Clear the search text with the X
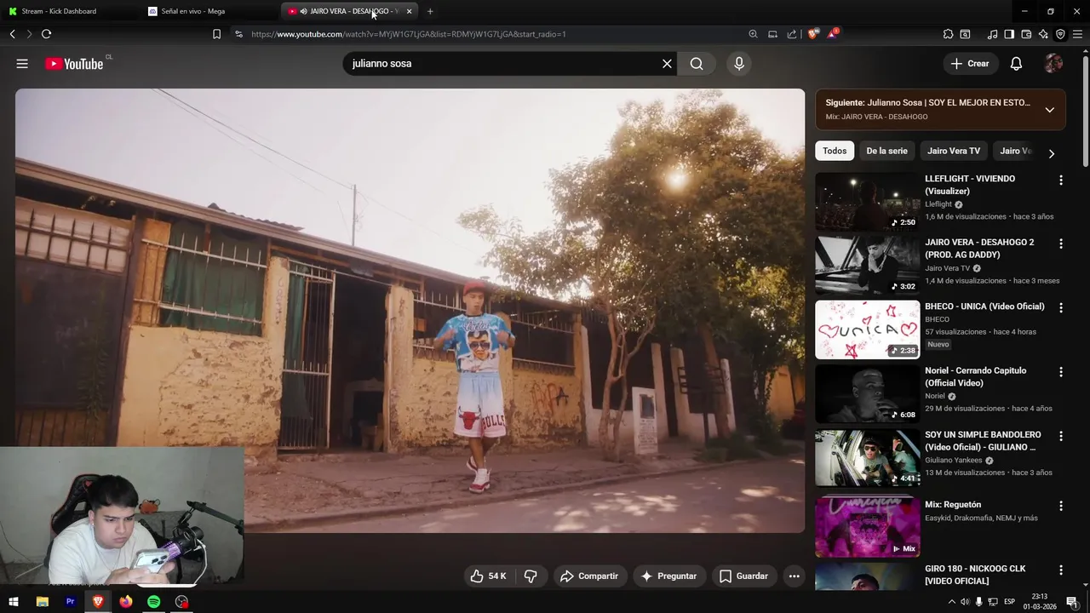 pos(667,64)
